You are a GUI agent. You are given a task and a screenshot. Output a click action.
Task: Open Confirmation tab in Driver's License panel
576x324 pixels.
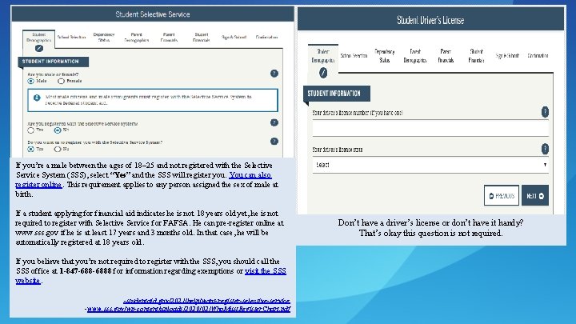(x=538, y=56)
